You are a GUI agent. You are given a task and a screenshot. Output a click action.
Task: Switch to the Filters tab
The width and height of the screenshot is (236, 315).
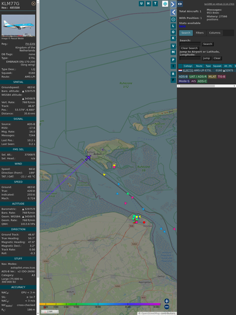[200, 33]
